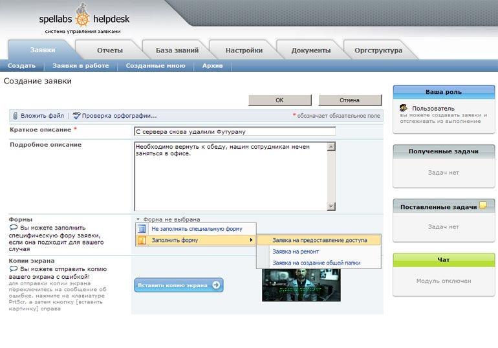Screen dimensions: 498x348
Task: Click the orange icon beside Заполнить форму
Action: pyautogui.click(x=142, y=240)
